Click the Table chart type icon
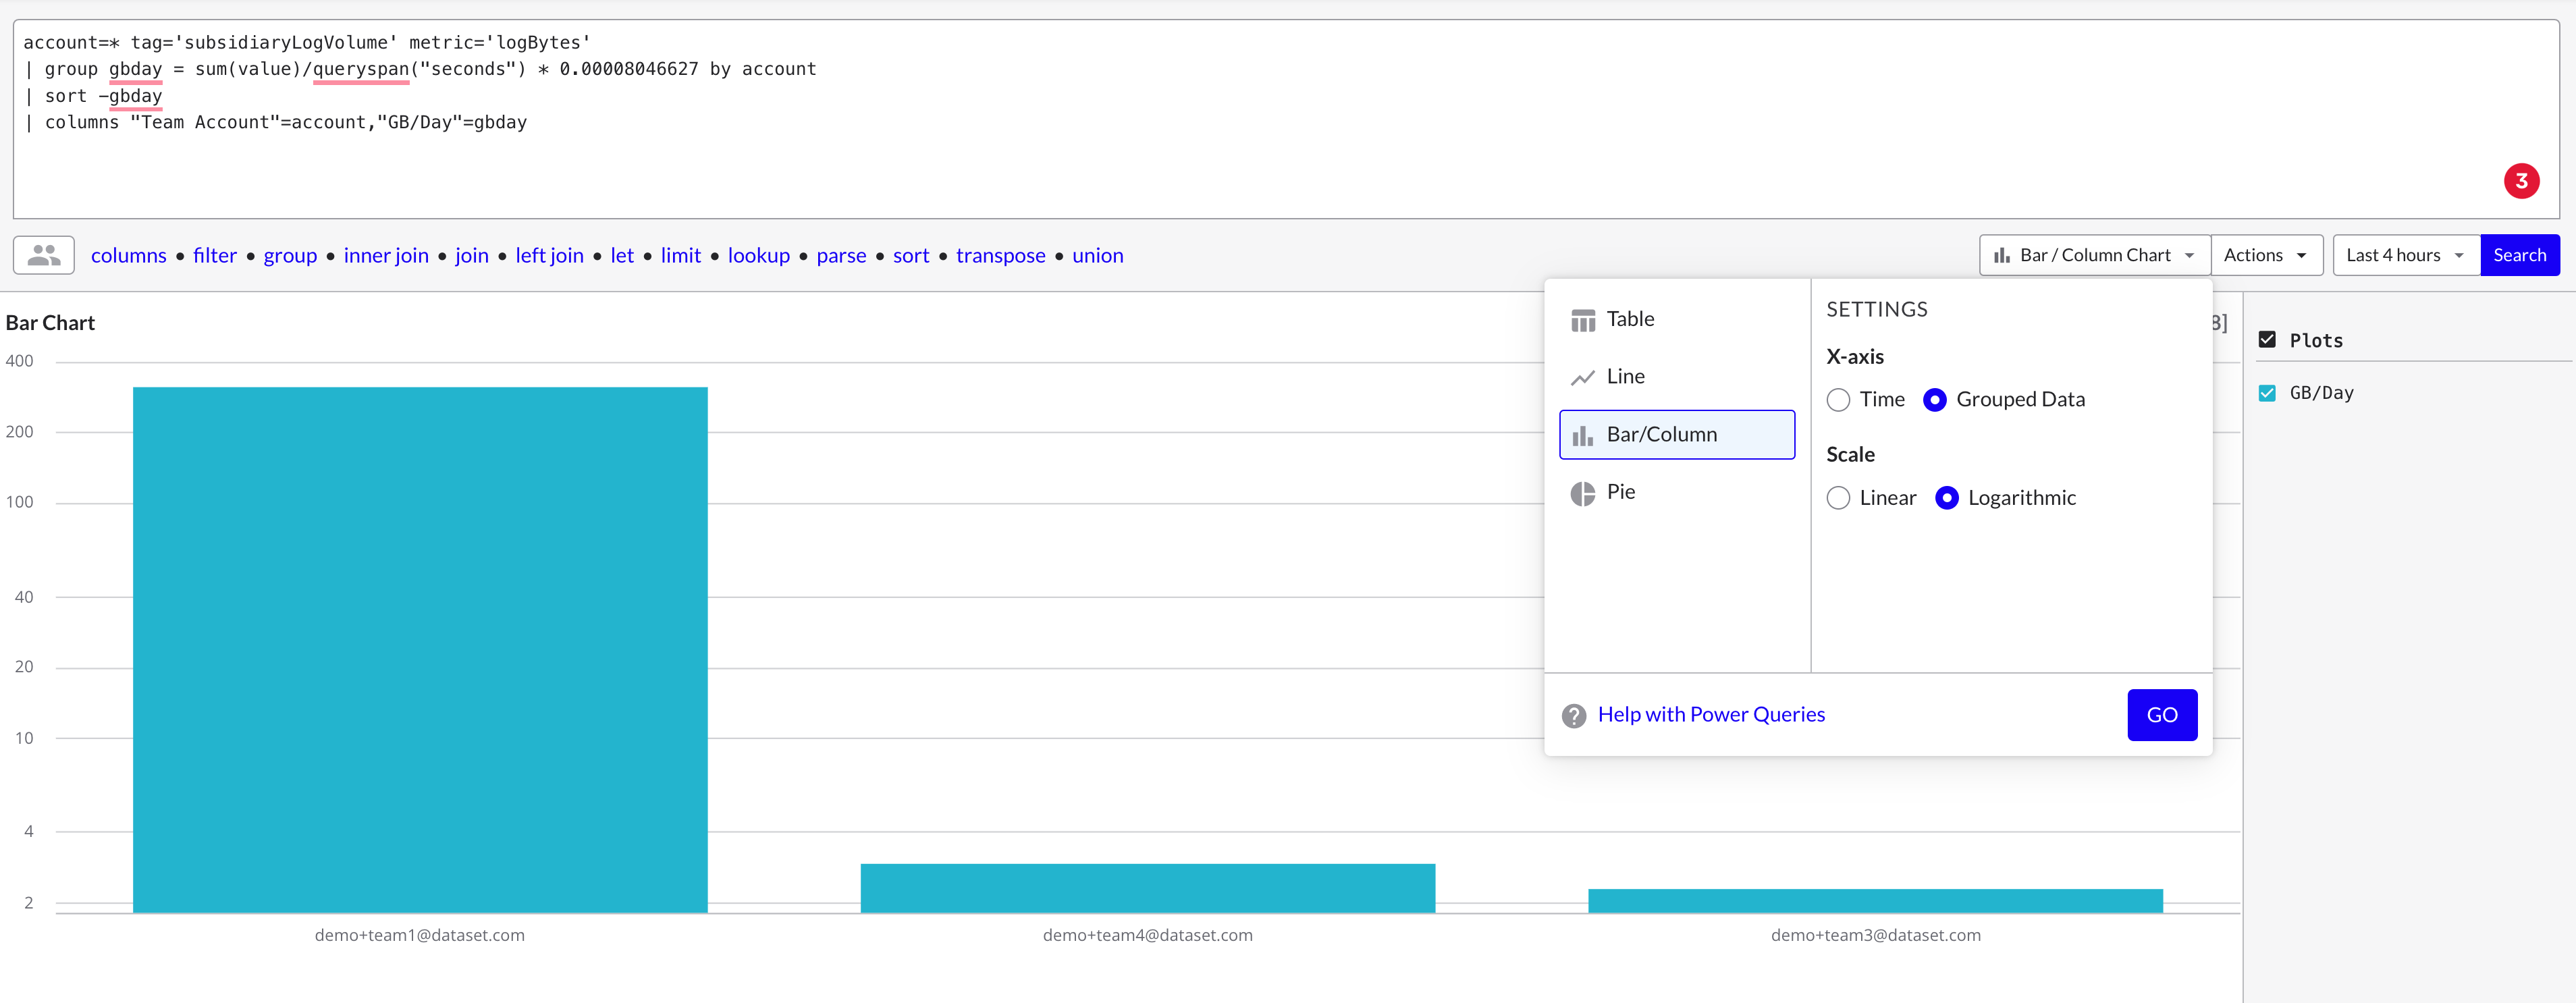The height and width of the screenshot is (1003, 2576). click(1582, 320)
